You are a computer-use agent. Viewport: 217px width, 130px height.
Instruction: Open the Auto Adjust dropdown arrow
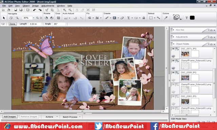point(69,18)
